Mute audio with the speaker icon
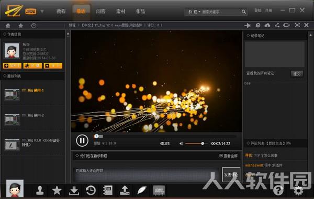This screenshot has width=314, height=199. pyautogui.click(x=181, y=143)
